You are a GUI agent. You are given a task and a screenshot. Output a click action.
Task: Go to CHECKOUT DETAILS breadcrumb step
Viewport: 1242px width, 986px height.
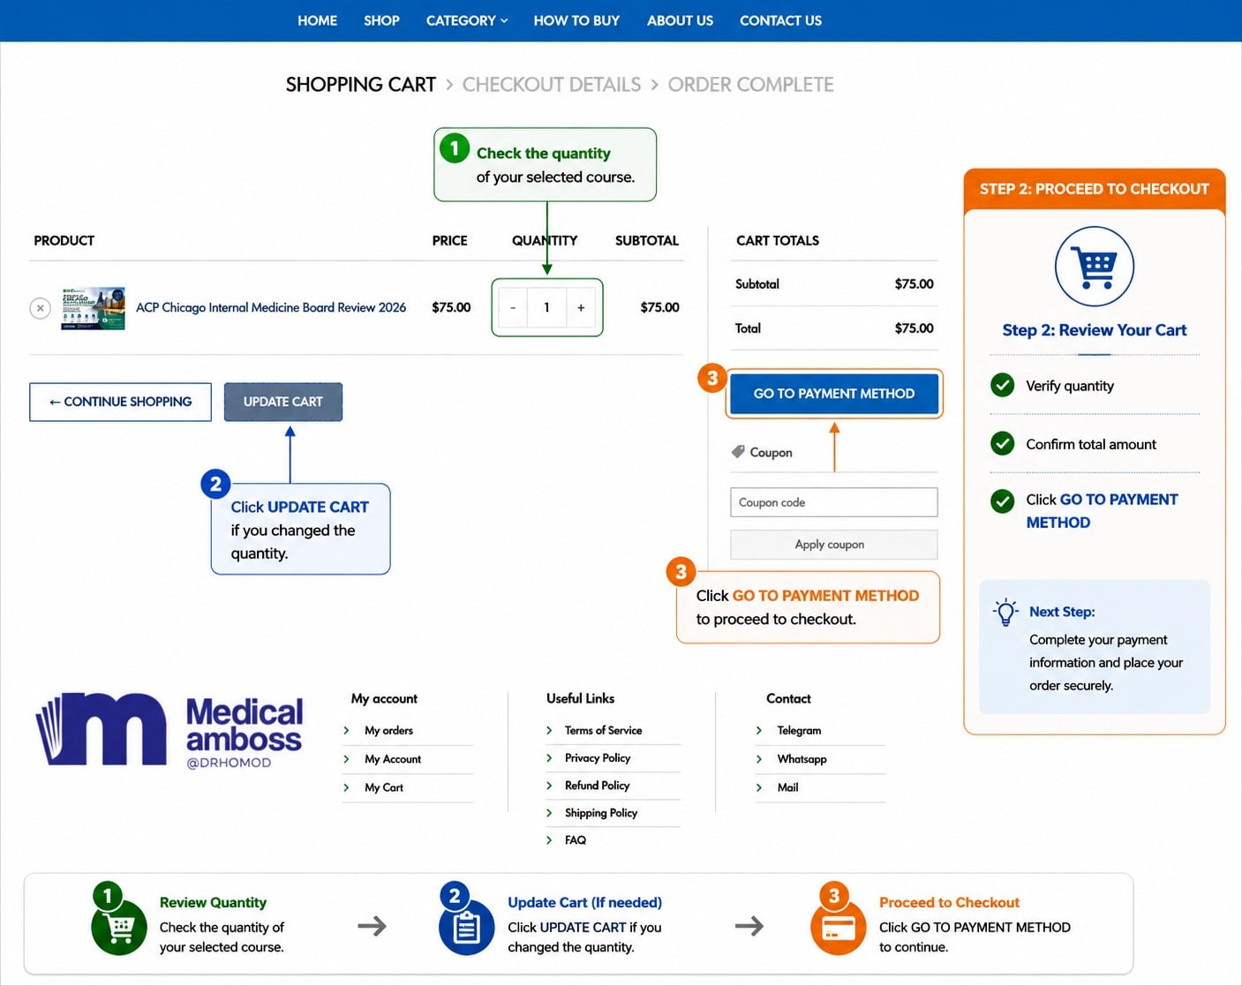[x=552, y=85]
